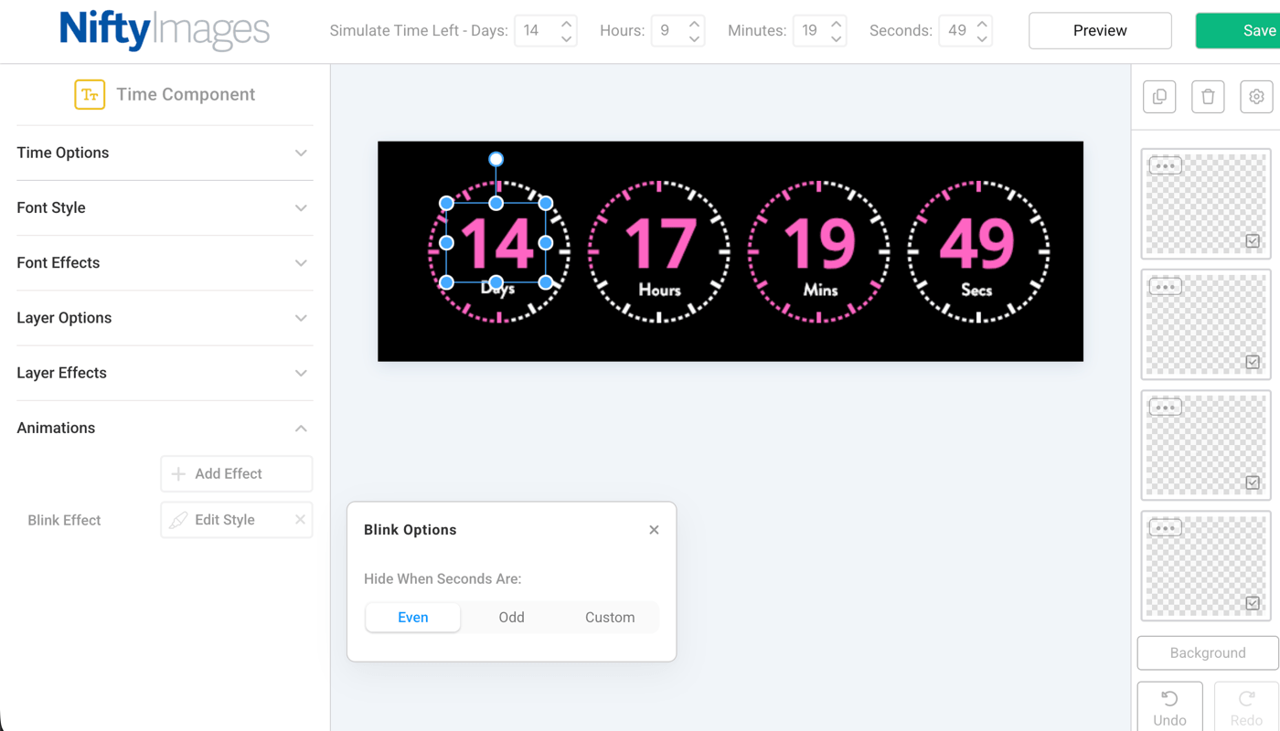
Task: Toggle visibility checkbox on third layer
Action: [x=1253, y=482]
